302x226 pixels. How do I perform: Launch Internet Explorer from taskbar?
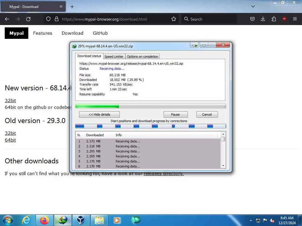(26, 220)
